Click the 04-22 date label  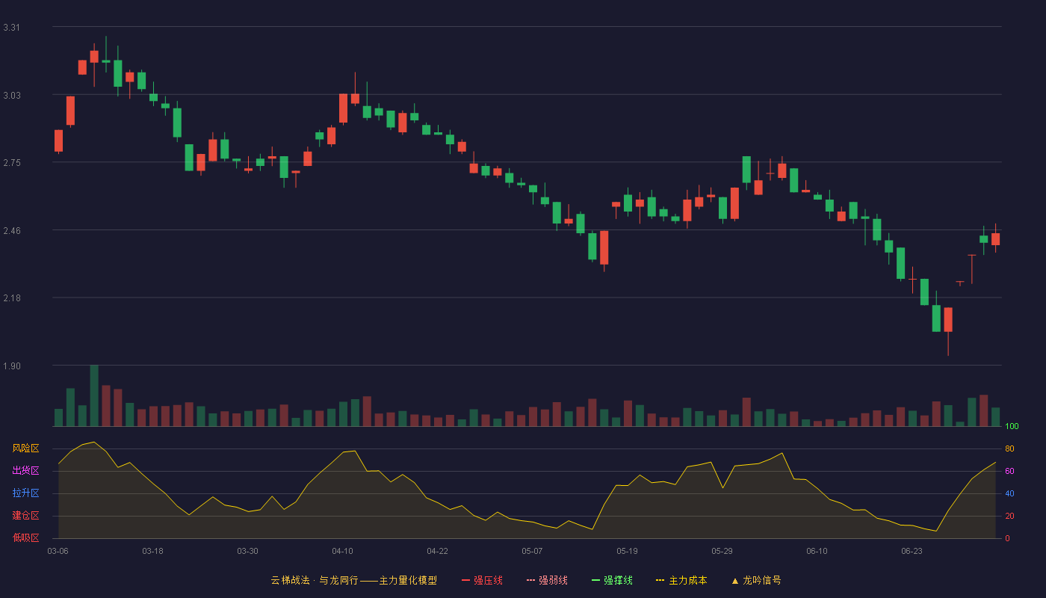click(438, 551)
